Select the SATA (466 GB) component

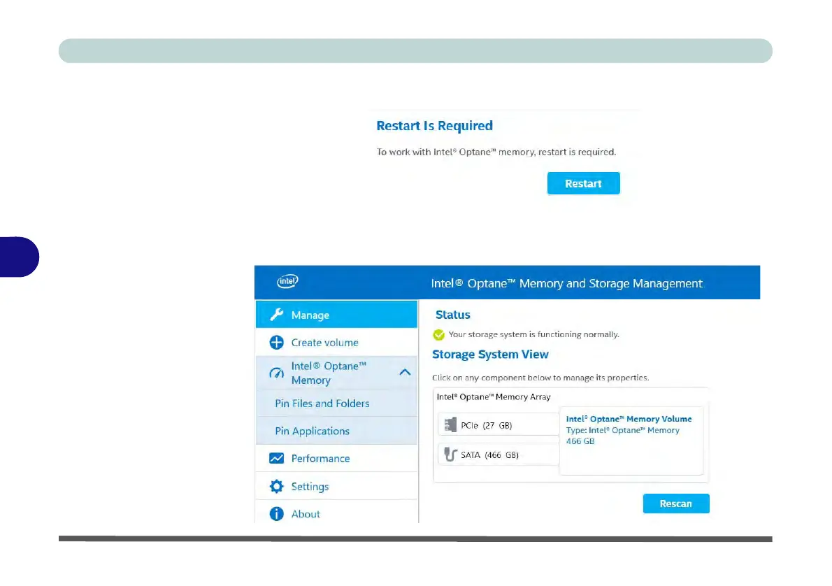click(x=499, y=455)
